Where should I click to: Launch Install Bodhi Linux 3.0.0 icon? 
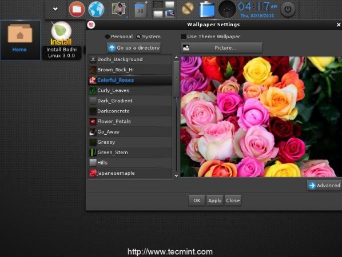[x=61, y=41]
